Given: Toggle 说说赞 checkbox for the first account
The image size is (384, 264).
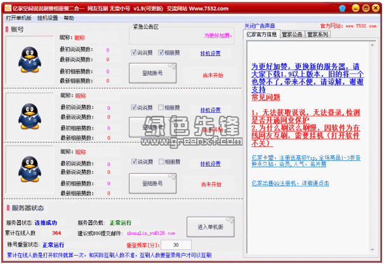Looking at the screenshot, I should click(134, 53).
